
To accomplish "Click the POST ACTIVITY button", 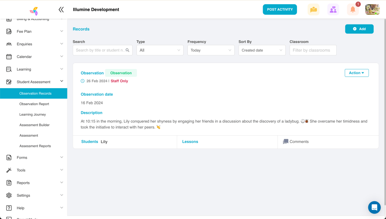I will point(280,10).
